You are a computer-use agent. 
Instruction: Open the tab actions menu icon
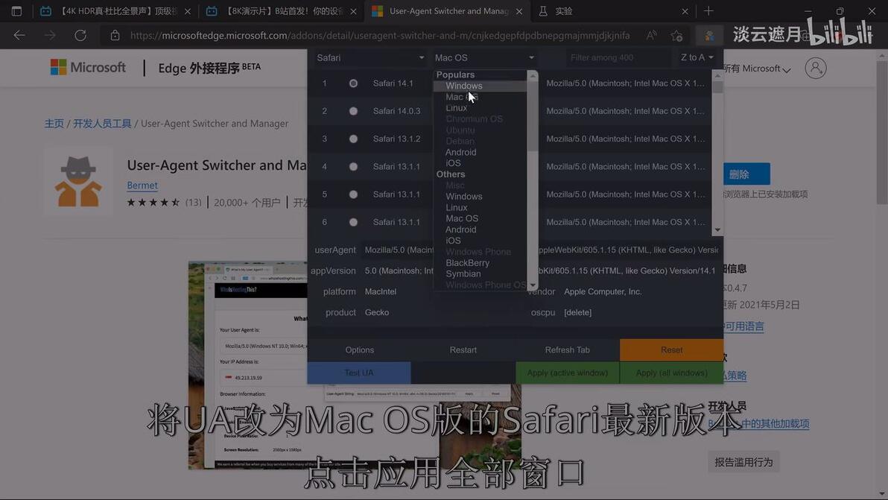(x=16, y=10)
